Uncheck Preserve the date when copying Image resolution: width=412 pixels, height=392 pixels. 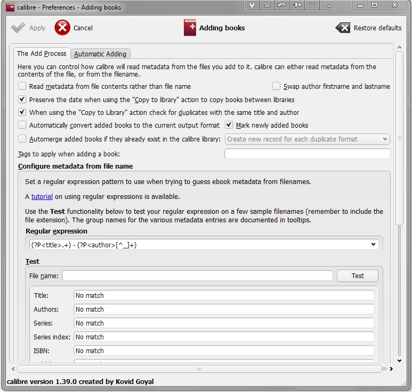[x=22, y=99]
